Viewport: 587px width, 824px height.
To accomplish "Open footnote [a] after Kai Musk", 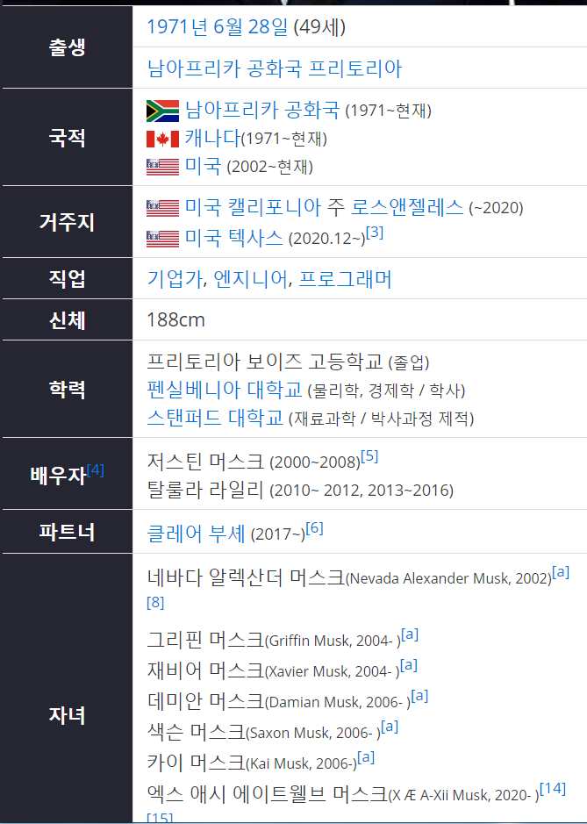I will tap(366, 756).
